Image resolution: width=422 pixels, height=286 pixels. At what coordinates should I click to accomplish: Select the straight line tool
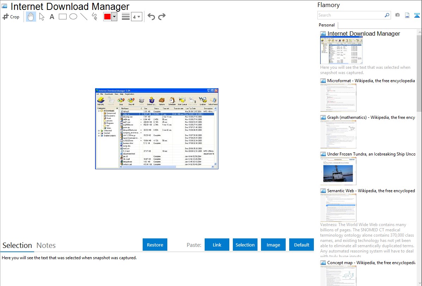pyautogui.click(x=84, y=17)
